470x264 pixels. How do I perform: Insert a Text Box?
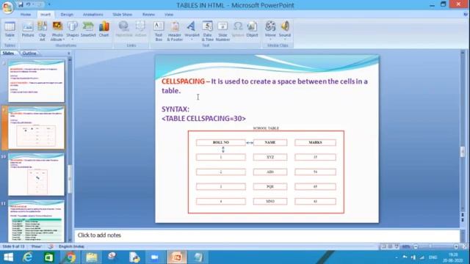point(159,31)
